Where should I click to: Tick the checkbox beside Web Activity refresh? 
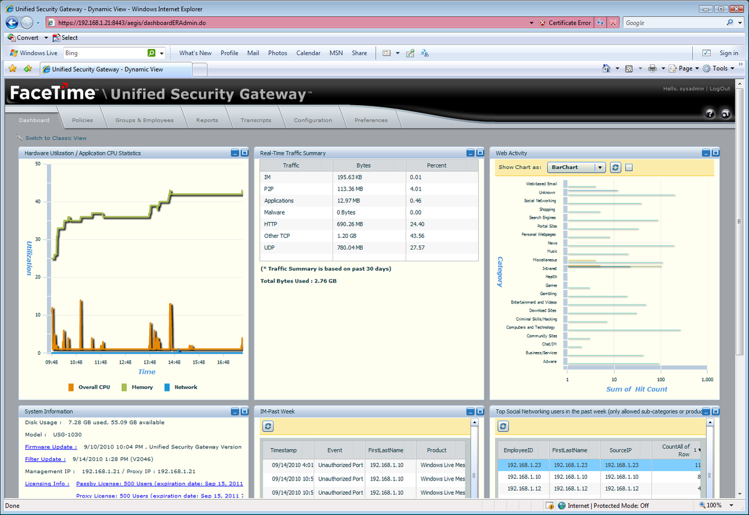click(629, 168)
